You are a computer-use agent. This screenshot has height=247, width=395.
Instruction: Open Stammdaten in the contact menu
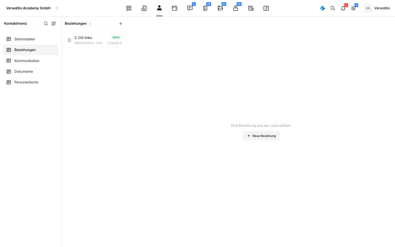coord(31,39)
